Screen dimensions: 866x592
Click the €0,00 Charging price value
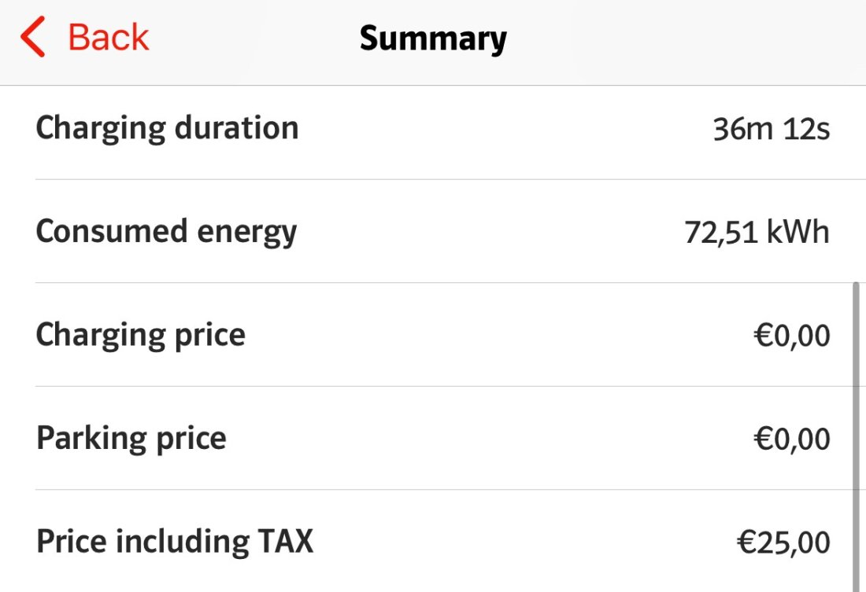point(791,336)
